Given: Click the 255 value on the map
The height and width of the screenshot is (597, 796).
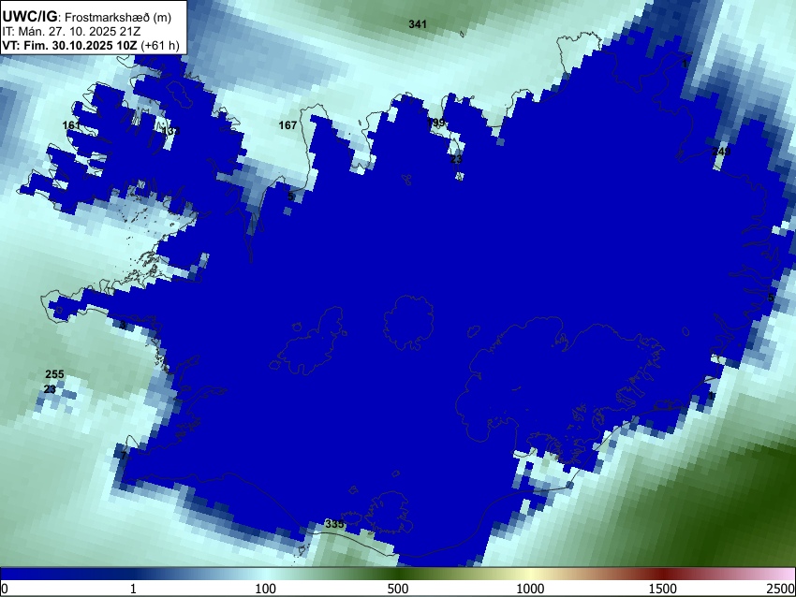Looking at the screenshot, I should 55,374.
